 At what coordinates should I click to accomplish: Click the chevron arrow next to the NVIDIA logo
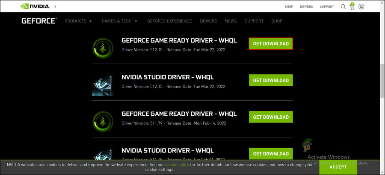click(55, 7)
